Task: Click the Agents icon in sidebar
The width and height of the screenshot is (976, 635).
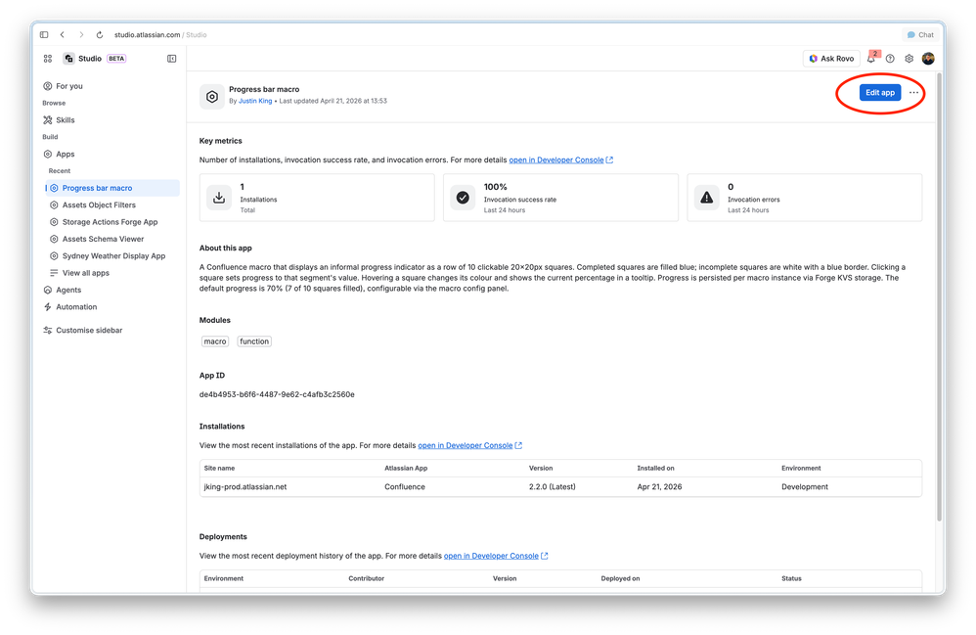Action: (x=47, y=291)
